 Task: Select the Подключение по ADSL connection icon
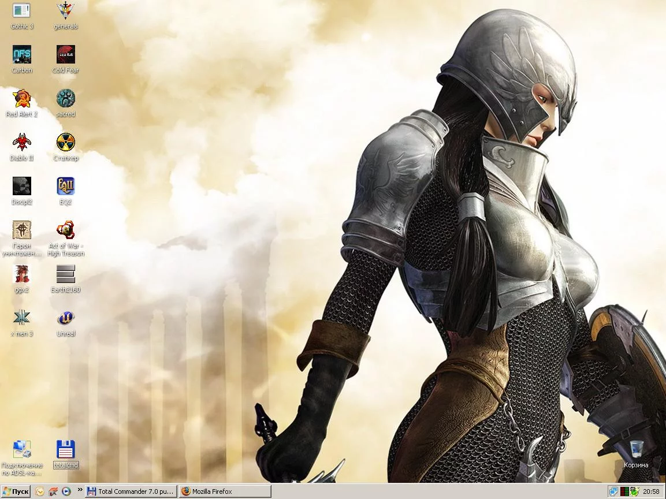click(22, 458)
